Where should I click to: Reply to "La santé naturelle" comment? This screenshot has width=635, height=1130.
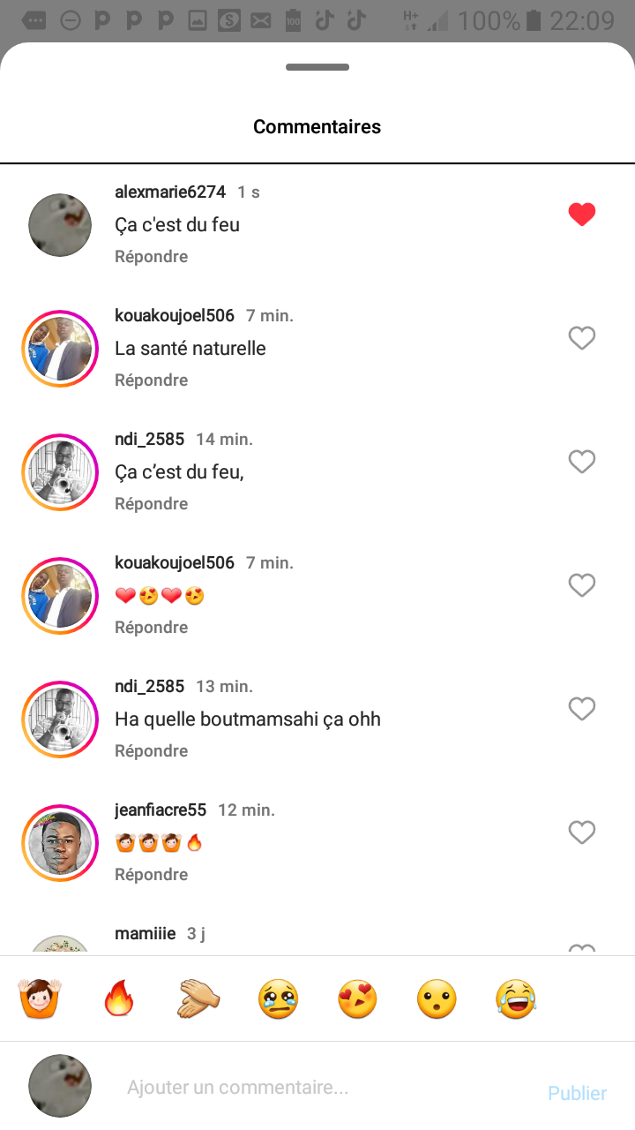tap(151, 380)
